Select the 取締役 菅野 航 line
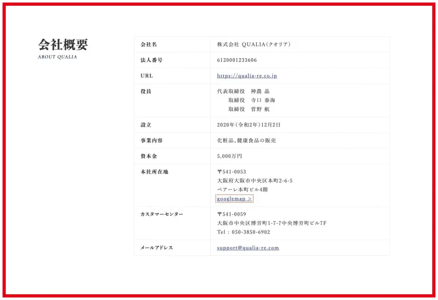The height and width of the screenshot is (300, 438). pos(249,110)
